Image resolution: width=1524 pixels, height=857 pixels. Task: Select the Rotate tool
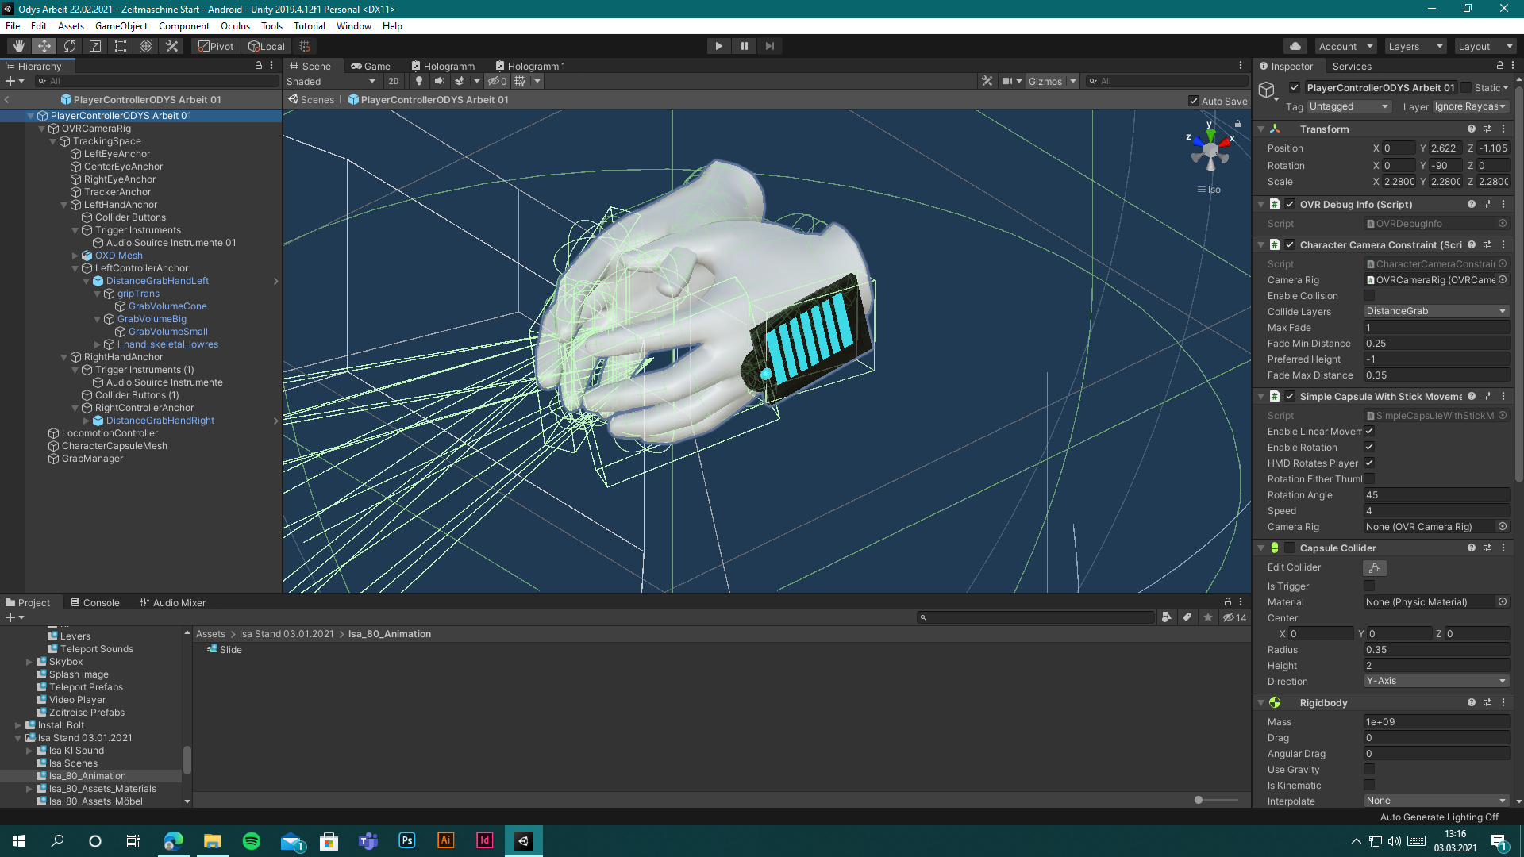[70, 46]
